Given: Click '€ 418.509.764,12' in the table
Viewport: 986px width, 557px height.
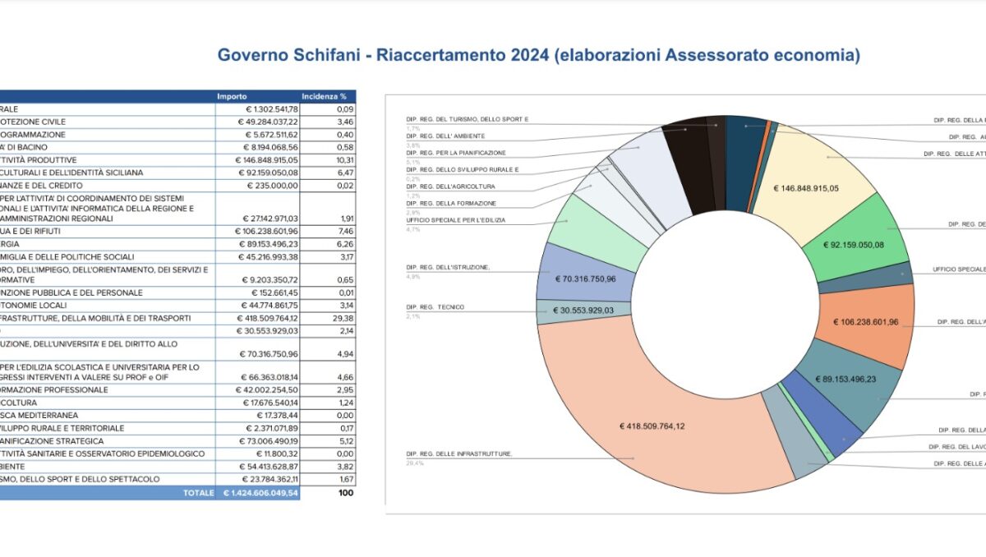Looking at the screenshot, I should pyautogui.click(x=266, y=318).
